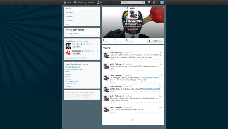
Task: View the 6 Tweets count
Action: (x=106, y=41)
